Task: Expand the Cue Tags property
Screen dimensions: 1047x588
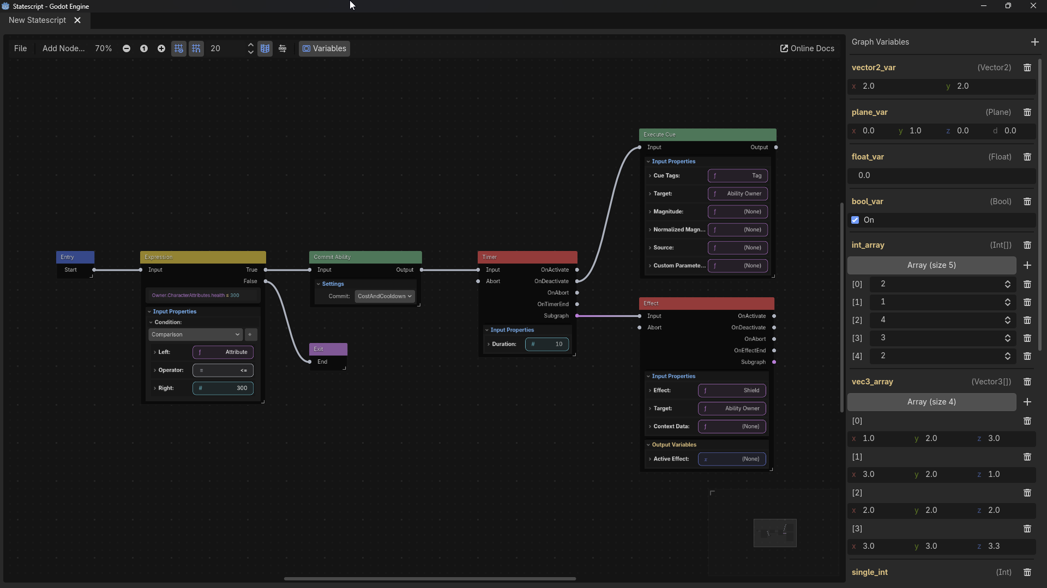Action: pyautogui.click(x=650, y=176)
